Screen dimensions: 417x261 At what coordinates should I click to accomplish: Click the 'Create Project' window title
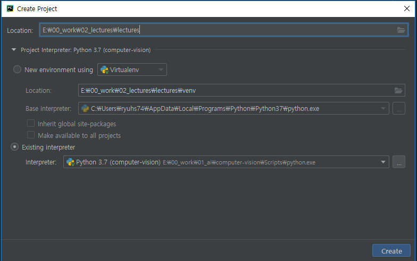point(37,8)
